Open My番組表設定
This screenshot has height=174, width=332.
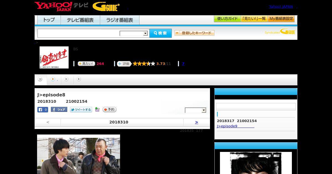click(x=281, y=19)
